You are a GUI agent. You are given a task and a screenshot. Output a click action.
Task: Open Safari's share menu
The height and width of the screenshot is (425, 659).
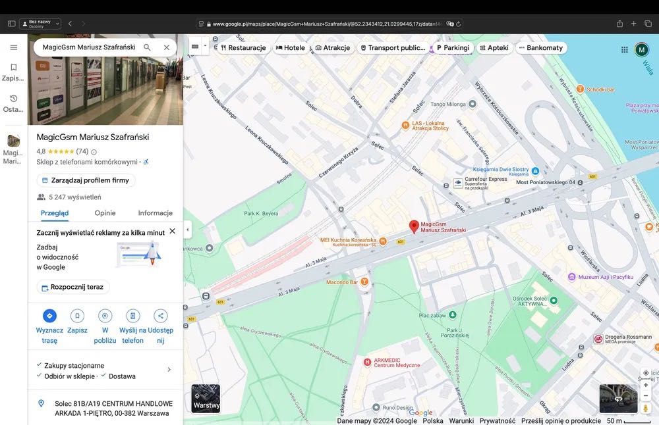point(619,24)
